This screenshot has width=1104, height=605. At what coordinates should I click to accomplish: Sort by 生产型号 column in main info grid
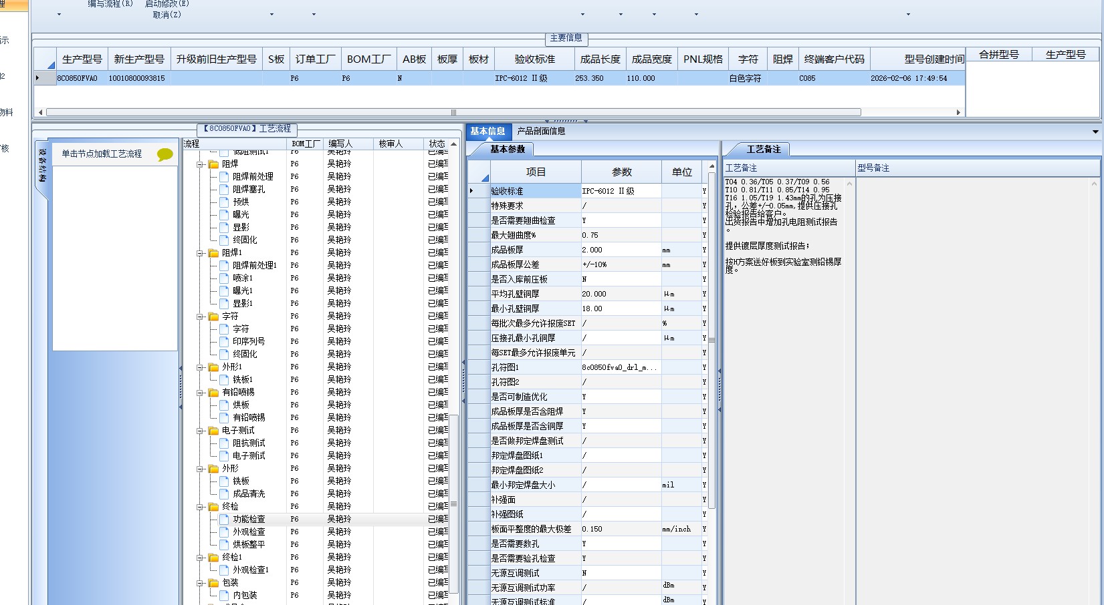pyautogui.click(x=82, y=59)
